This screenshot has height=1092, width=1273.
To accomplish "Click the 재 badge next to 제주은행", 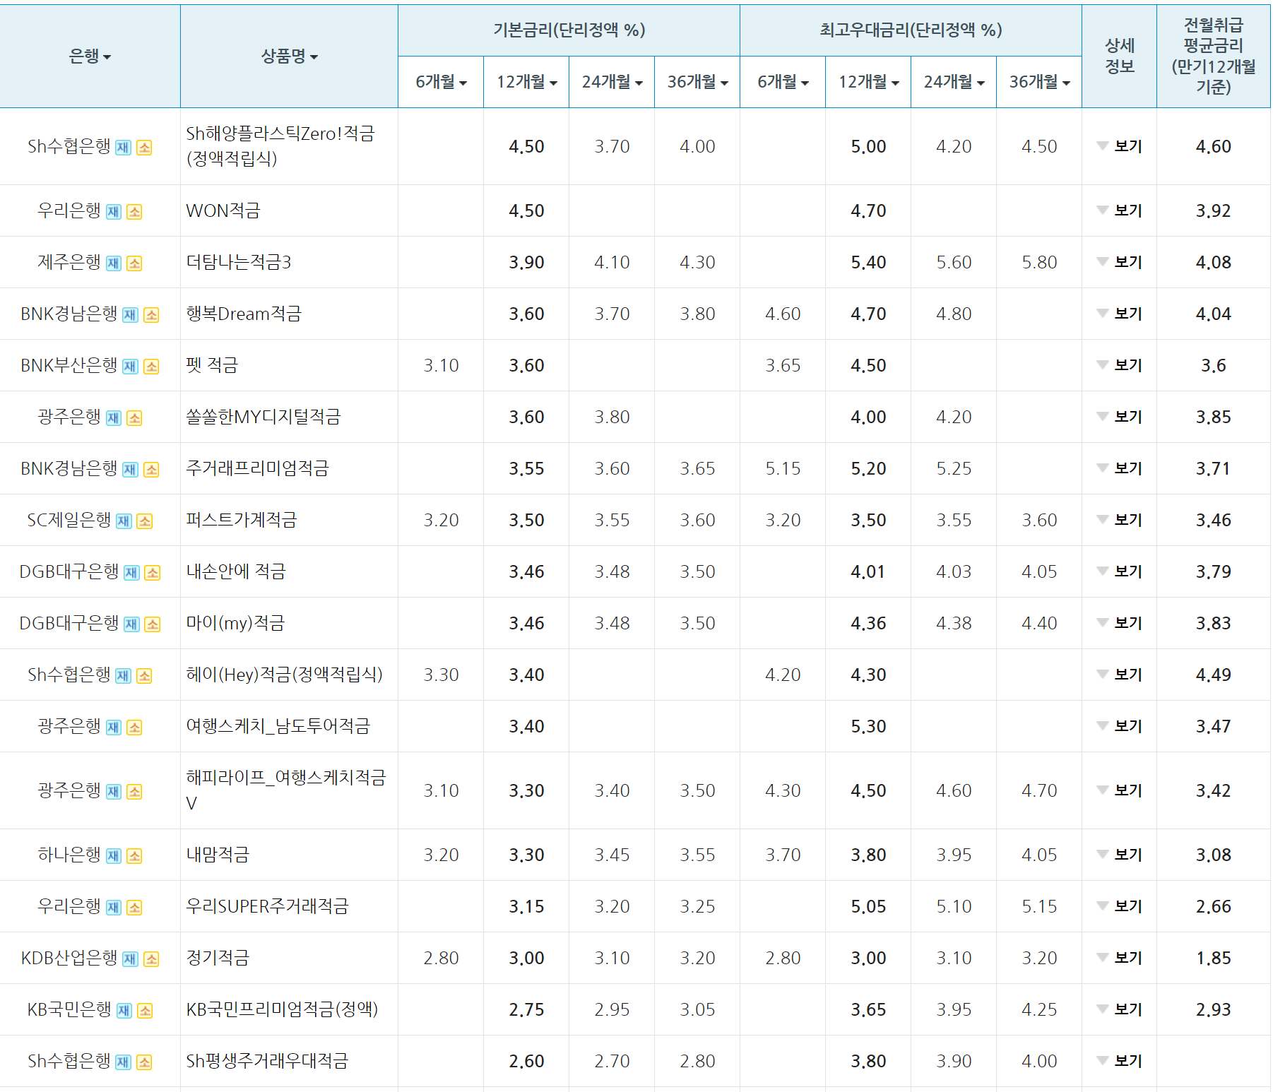I will click(x=113, y=263).
